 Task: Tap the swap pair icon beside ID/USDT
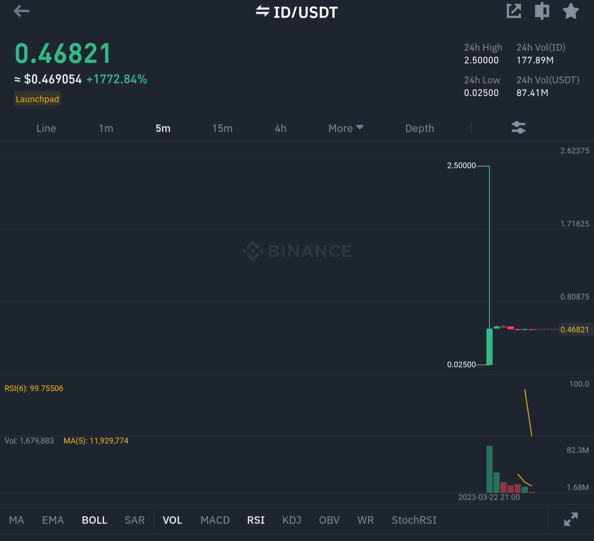point(262,11)
